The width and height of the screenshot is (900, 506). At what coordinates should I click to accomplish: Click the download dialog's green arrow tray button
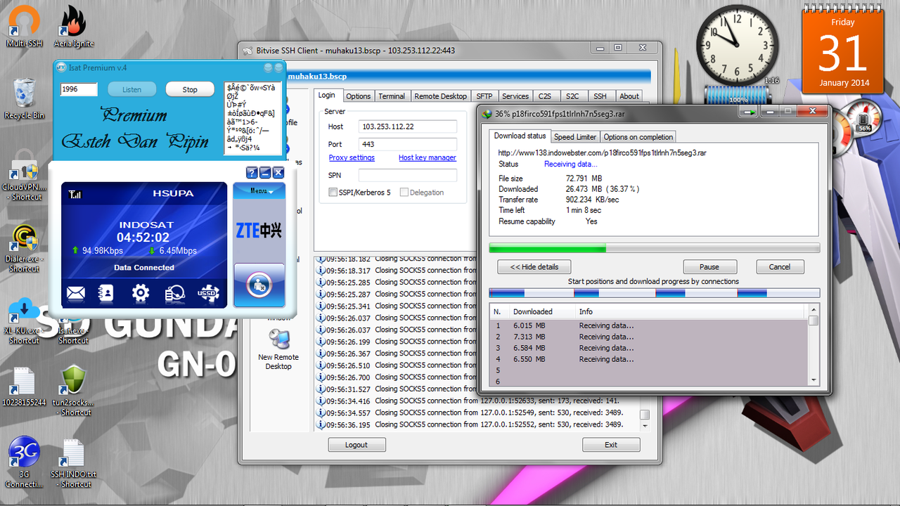tap(751, 111)
